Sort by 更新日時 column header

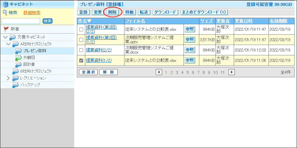coord(244,21)
